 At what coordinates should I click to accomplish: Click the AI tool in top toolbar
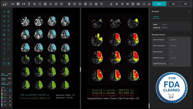(x=127, y=4)
